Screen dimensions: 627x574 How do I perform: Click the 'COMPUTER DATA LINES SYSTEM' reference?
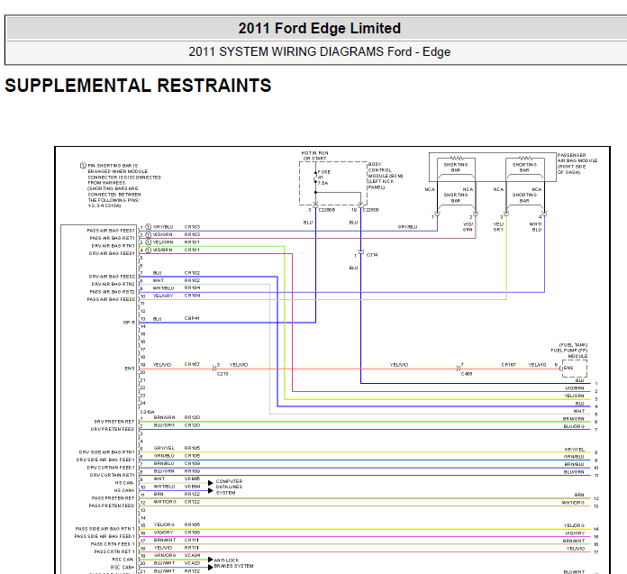229,487
